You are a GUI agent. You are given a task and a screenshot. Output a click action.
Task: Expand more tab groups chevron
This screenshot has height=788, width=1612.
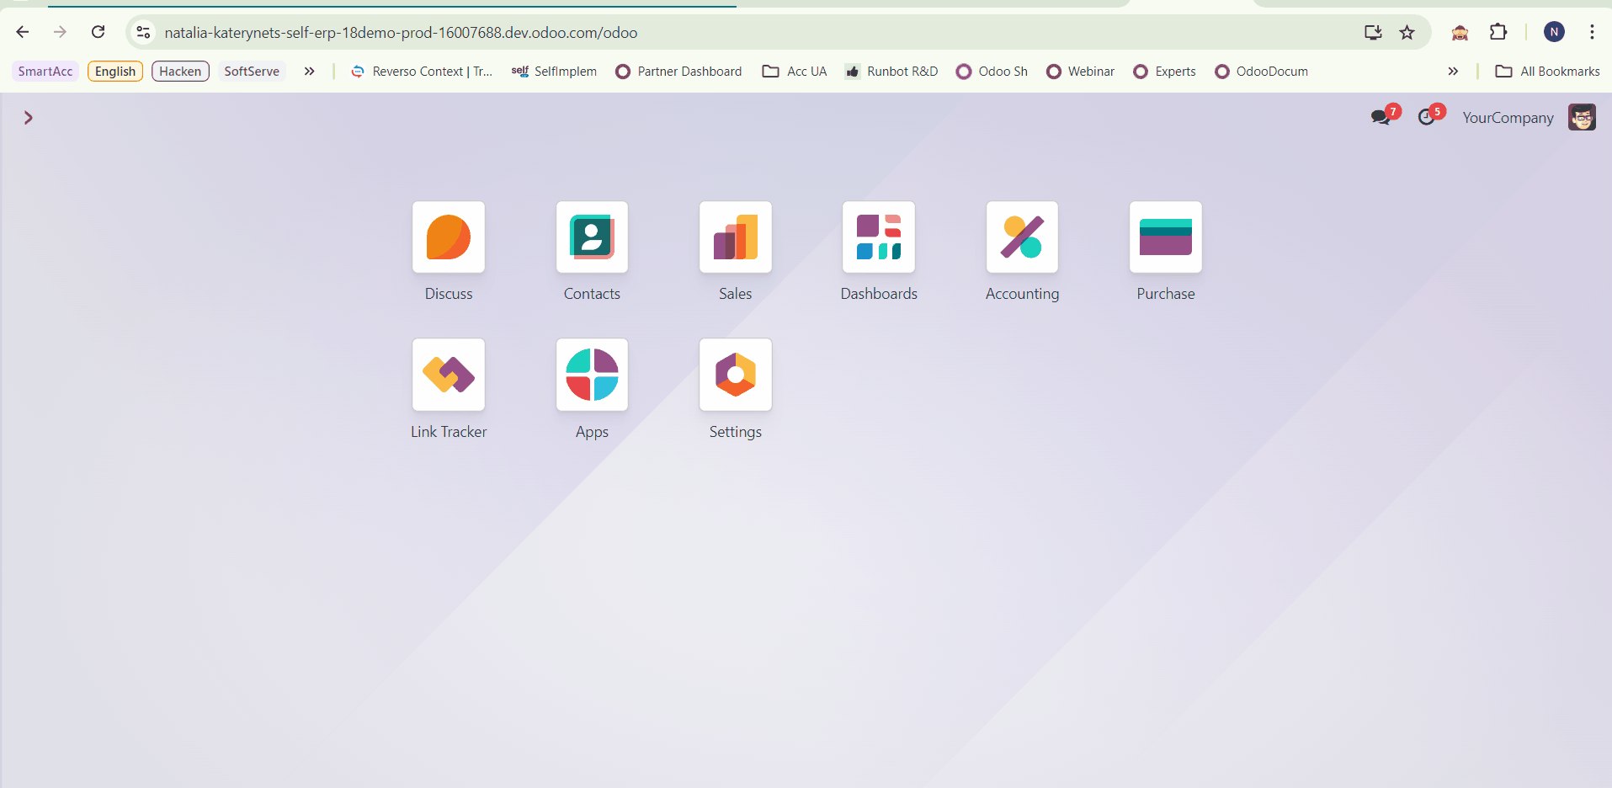[x=310, y=72]
